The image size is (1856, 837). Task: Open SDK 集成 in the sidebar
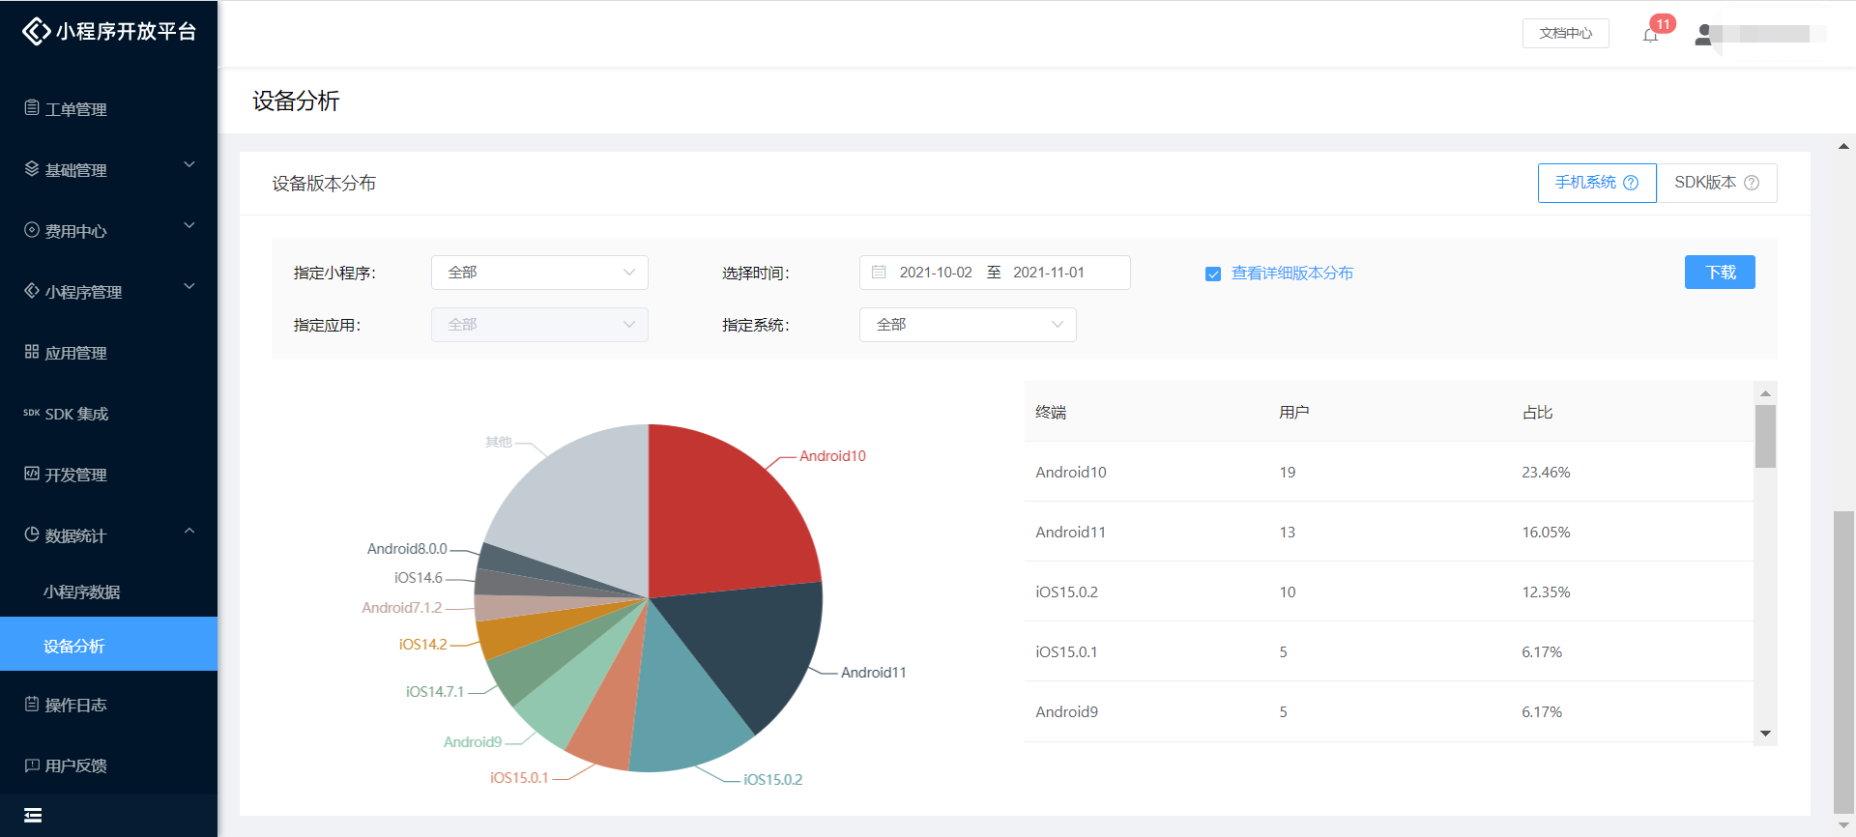pos(76,414)
